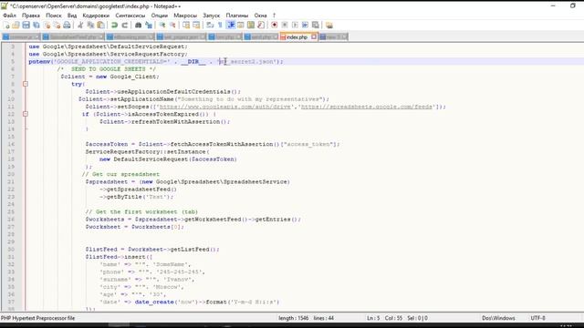Show the Document Map panel icon
Image resolution: width=584 pixels, height=328 pixels.
(x=251, y=26)
